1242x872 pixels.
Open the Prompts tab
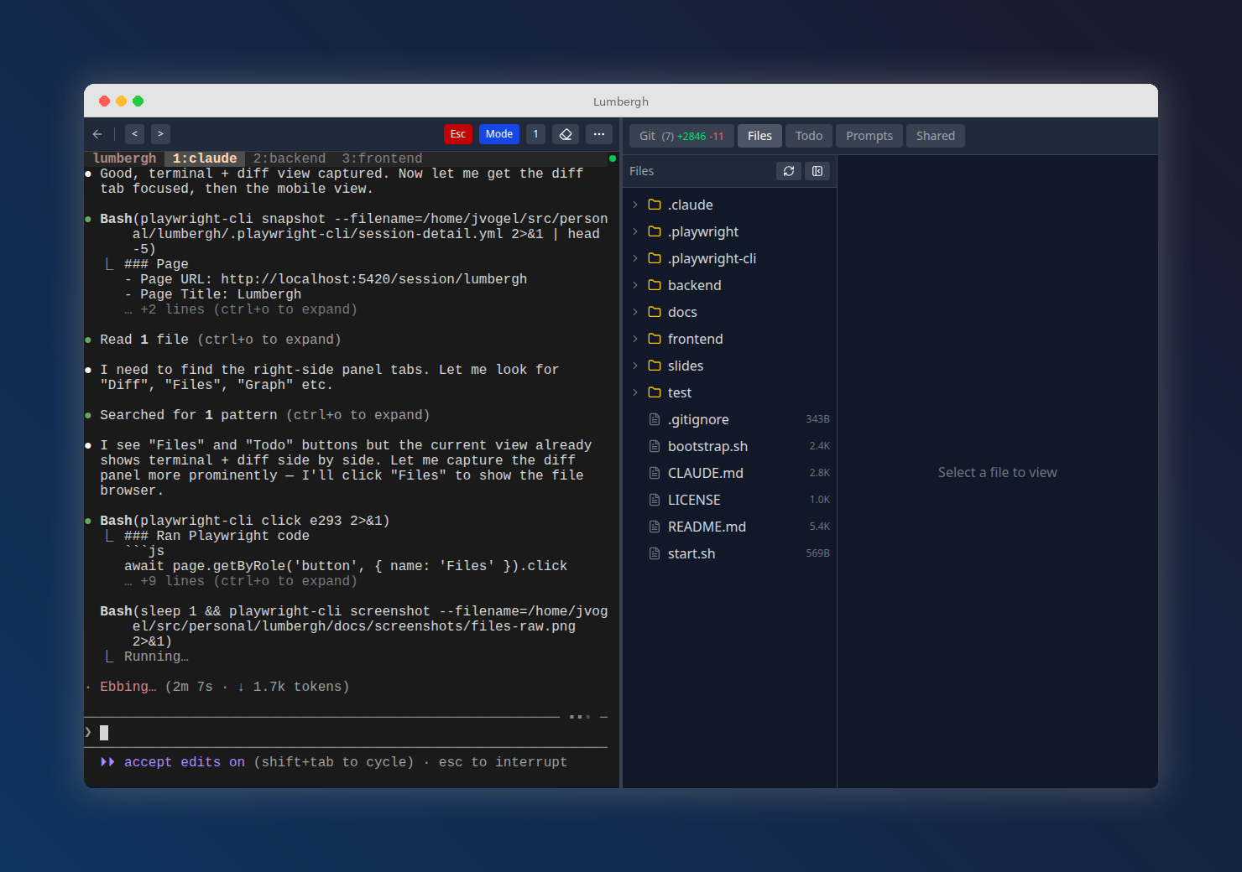coord(869,135)
